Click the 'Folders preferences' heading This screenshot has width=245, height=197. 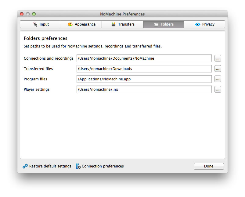pos(45,38)
